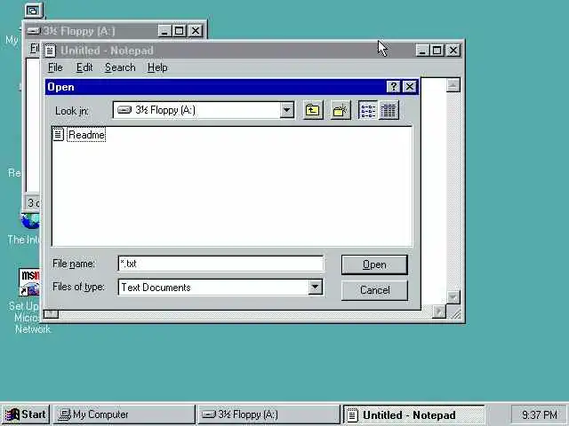
Task: Switch to List view in the Open dialog
Action: coord(367,110)
